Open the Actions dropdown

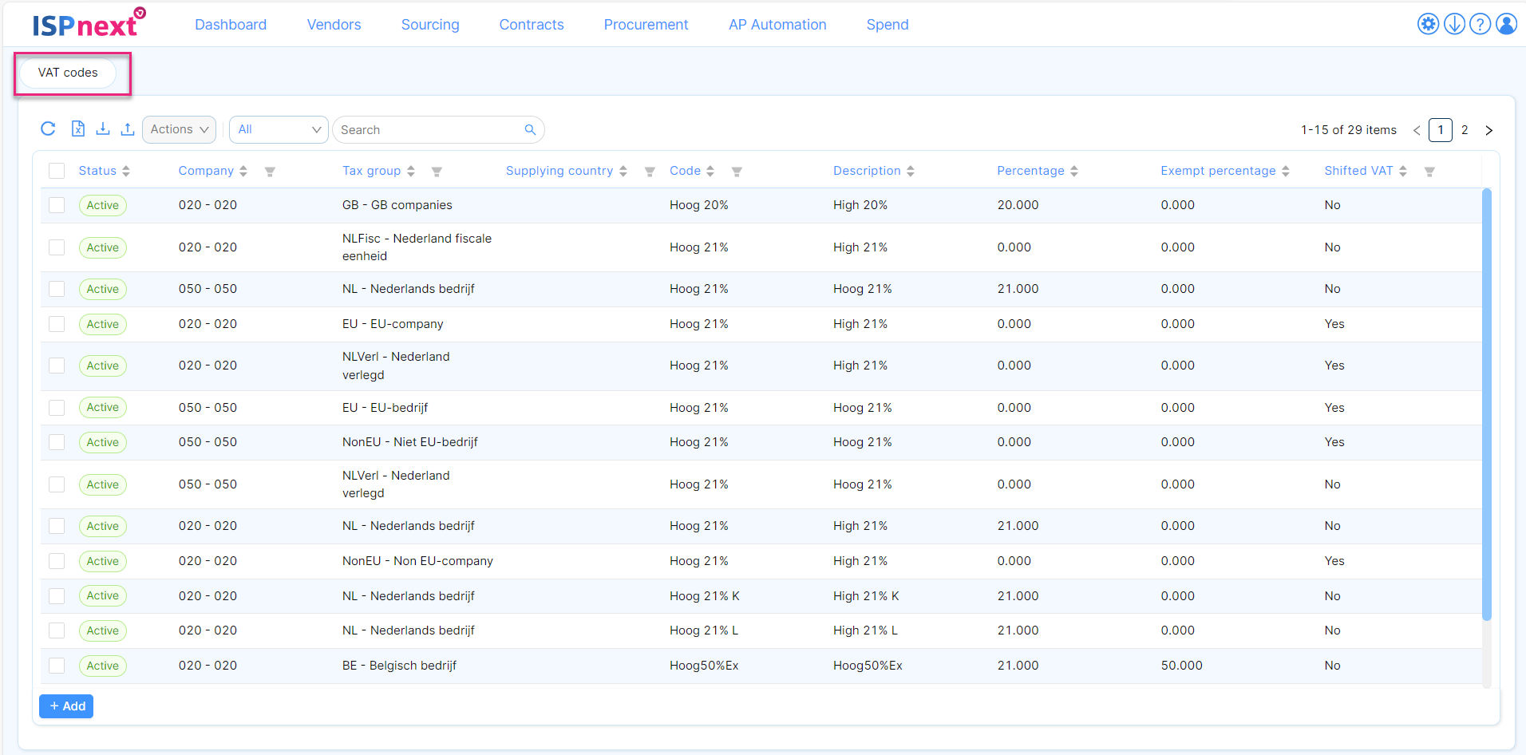(179, 129)
